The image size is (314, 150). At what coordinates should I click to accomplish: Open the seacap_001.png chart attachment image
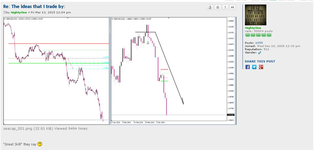(x=120, y=71)
